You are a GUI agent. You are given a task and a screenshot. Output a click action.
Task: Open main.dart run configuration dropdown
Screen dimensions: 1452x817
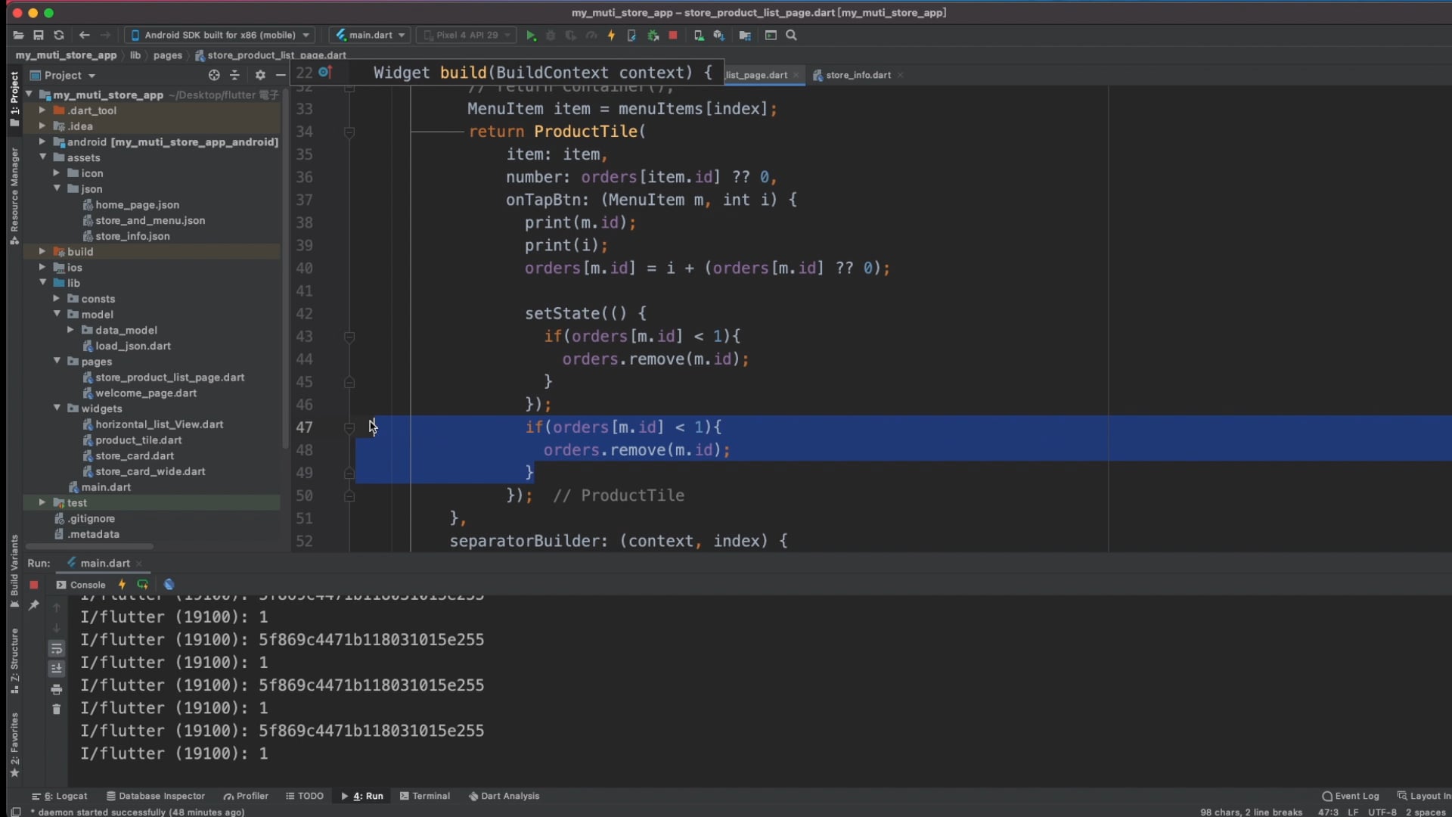(x=371, y=36)
